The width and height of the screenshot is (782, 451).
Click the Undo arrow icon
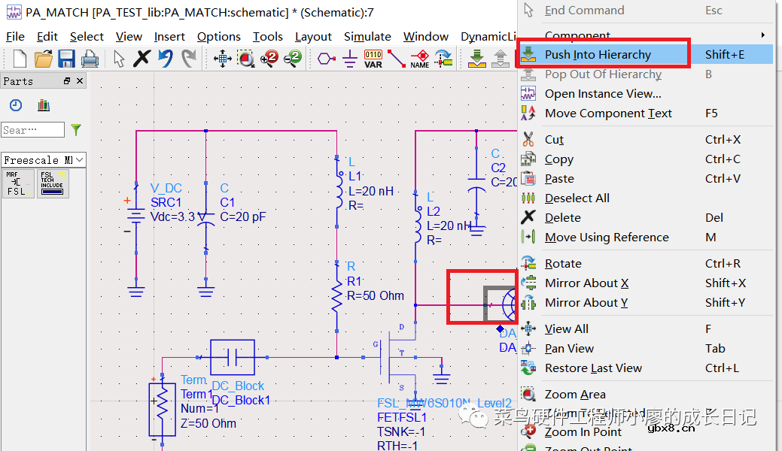(166, 59)
